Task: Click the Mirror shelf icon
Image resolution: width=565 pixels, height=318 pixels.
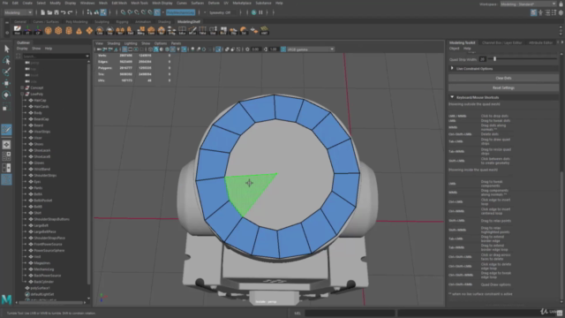Action: click(x=120, y=31)
